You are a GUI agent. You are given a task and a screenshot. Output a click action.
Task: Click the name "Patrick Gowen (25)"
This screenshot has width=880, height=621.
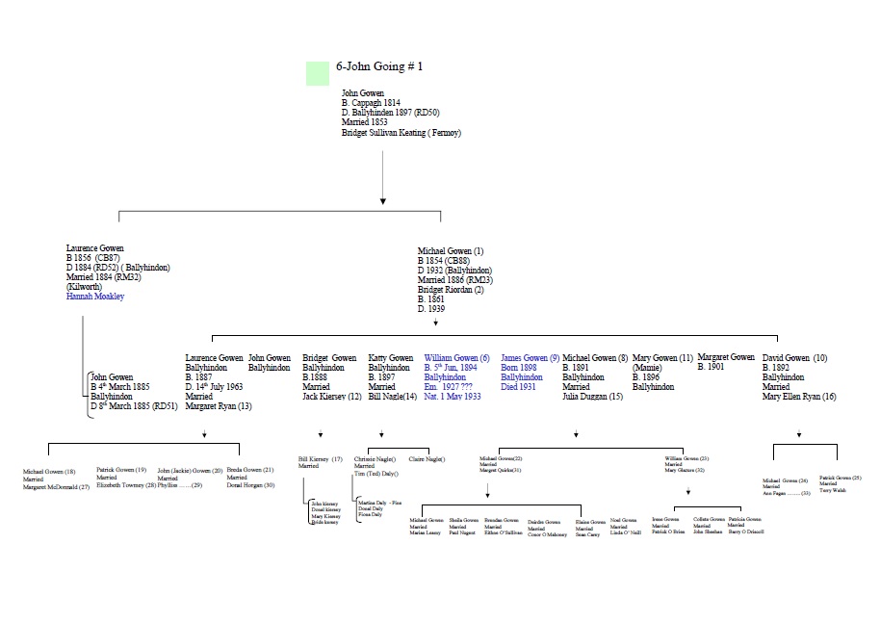[x=841, y=478]
